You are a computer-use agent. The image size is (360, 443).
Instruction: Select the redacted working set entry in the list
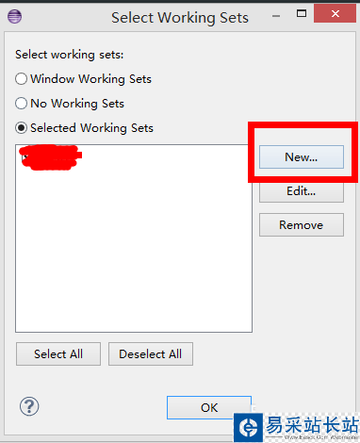[x=50, y=157]
